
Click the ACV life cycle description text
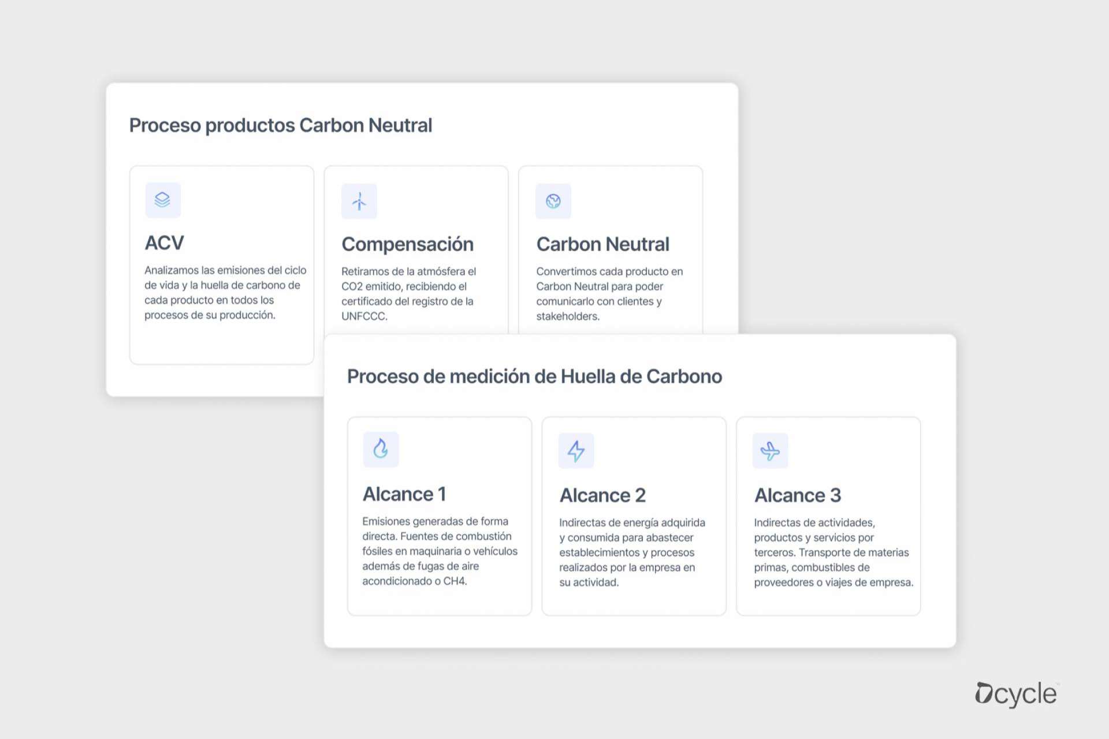(x=225, y=293)
